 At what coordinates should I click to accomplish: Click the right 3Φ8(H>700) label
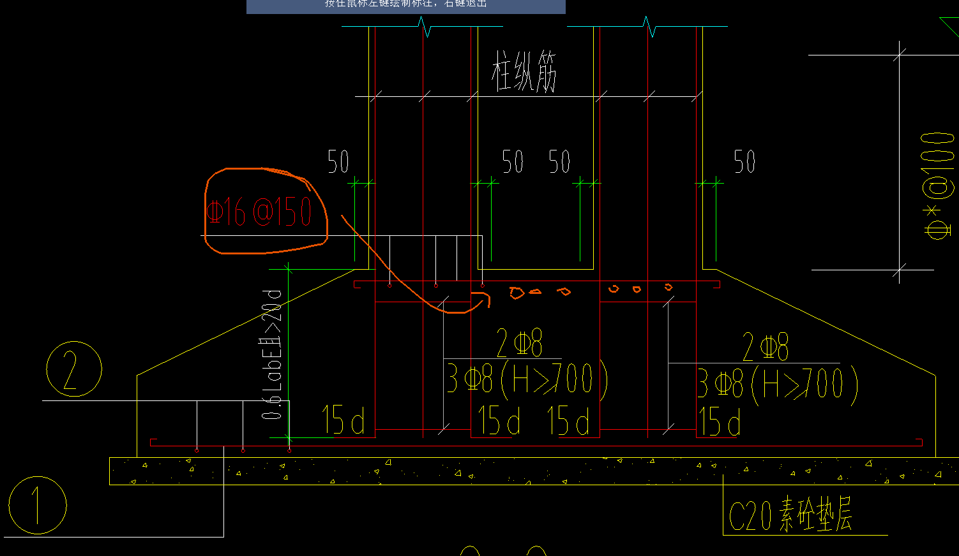777,385
